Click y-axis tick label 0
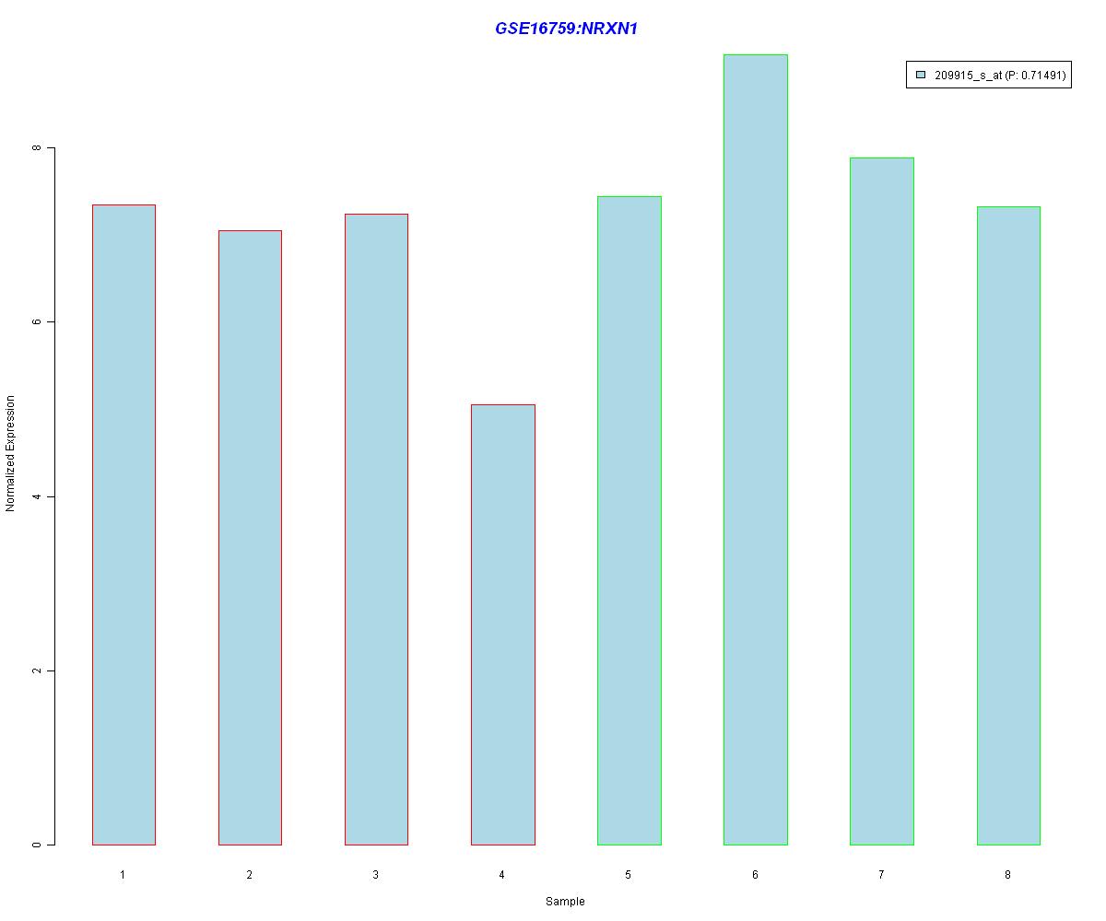This screenshot has width=1106, height=921. (x=37, y=845)
